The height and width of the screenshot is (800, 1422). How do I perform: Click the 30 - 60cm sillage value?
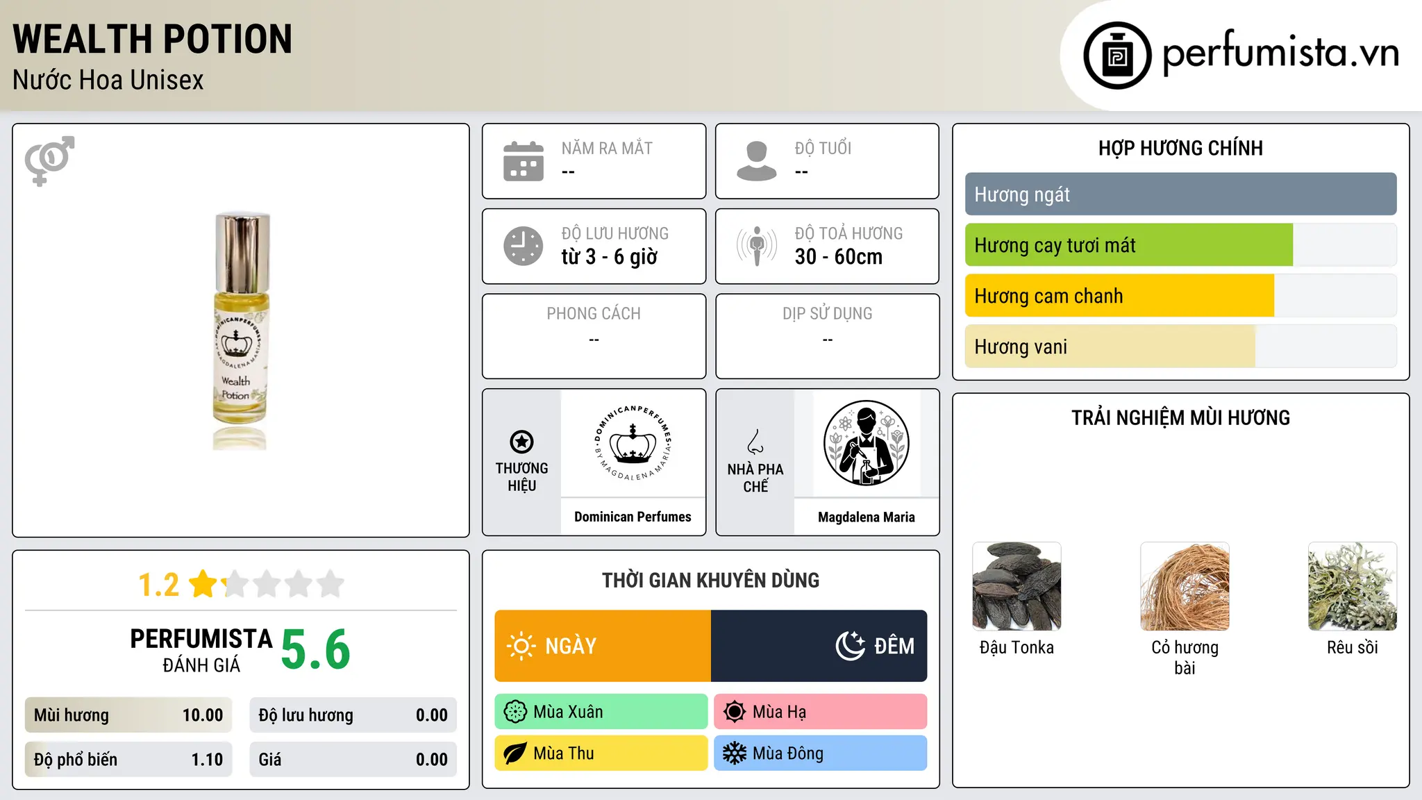pyautogui.click(x=839, y=257)
